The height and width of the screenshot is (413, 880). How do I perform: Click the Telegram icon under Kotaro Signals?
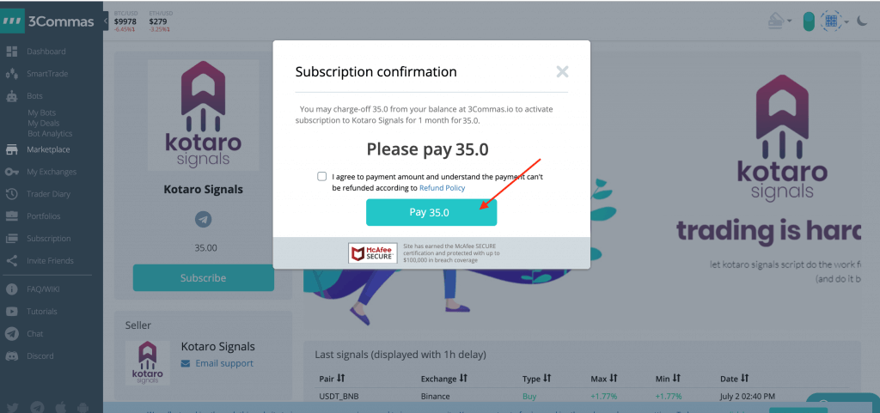point(203,220)
